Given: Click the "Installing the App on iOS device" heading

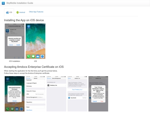Looking at the screenshot, I should [24, 20].
